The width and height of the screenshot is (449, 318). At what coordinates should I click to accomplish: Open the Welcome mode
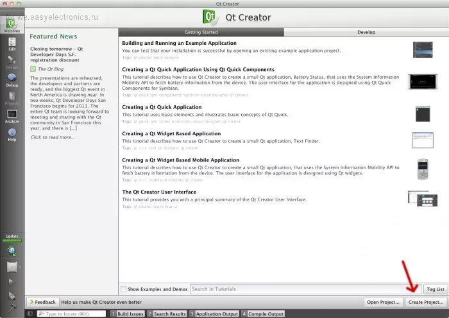(x=12, y=25)
